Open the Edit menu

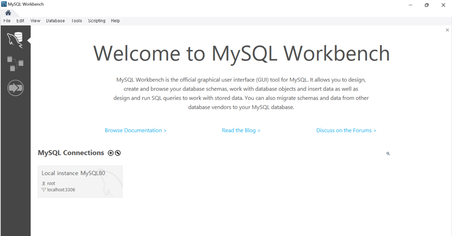20,21
